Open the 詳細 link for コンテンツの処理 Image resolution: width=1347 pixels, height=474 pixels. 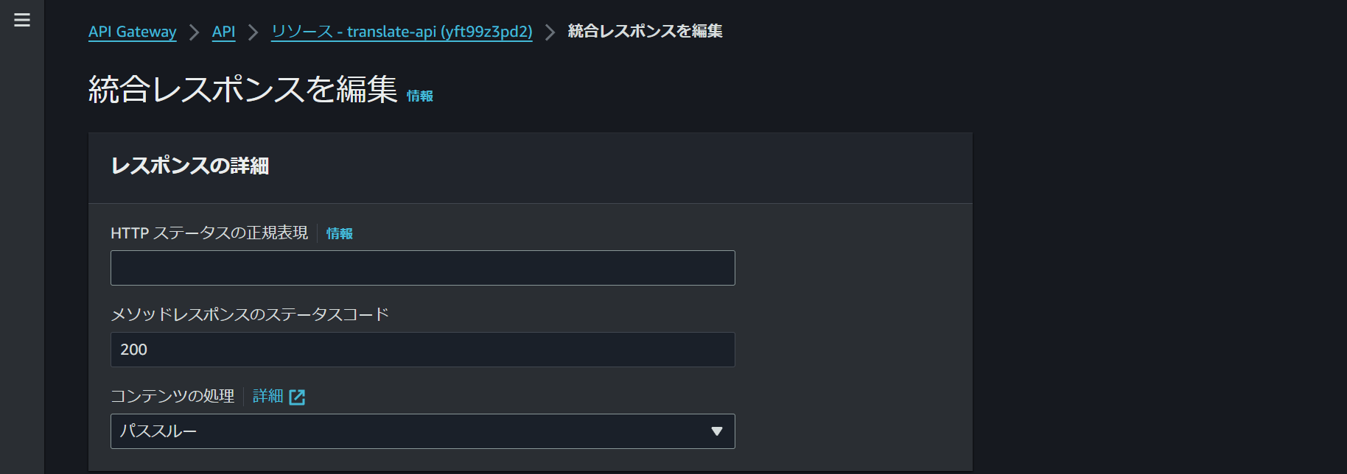(x=268, y=396)
